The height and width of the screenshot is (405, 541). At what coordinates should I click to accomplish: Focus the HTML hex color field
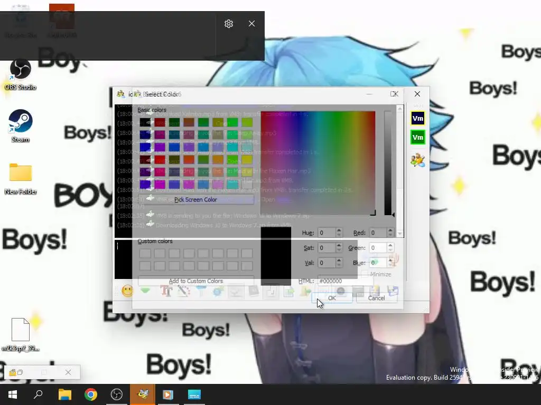tap(345, 281)
